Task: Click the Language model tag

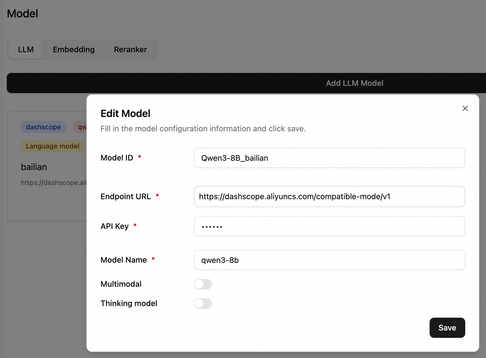Action: tap(52, 146)
